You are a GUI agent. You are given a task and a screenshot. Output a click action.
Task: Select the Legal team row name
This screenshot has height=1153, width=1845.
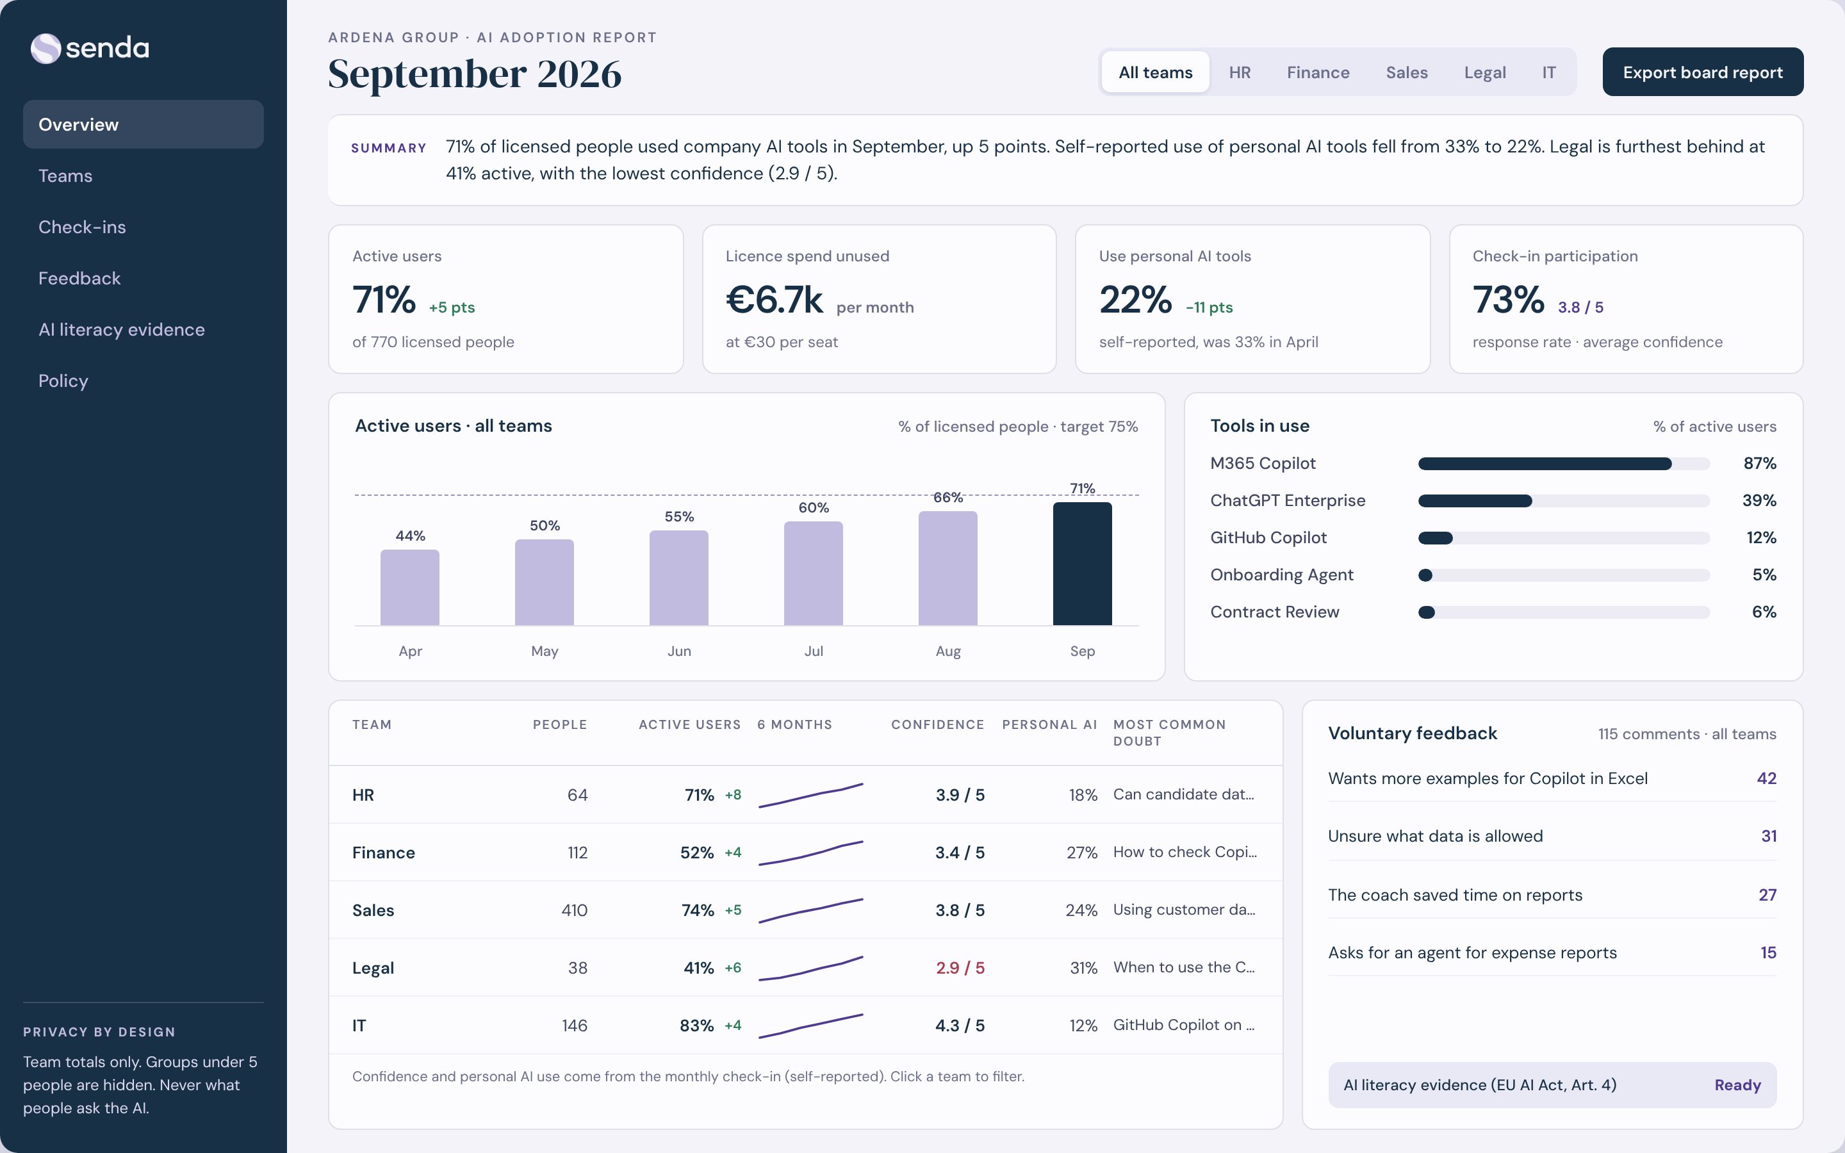(x=373, y=969)
